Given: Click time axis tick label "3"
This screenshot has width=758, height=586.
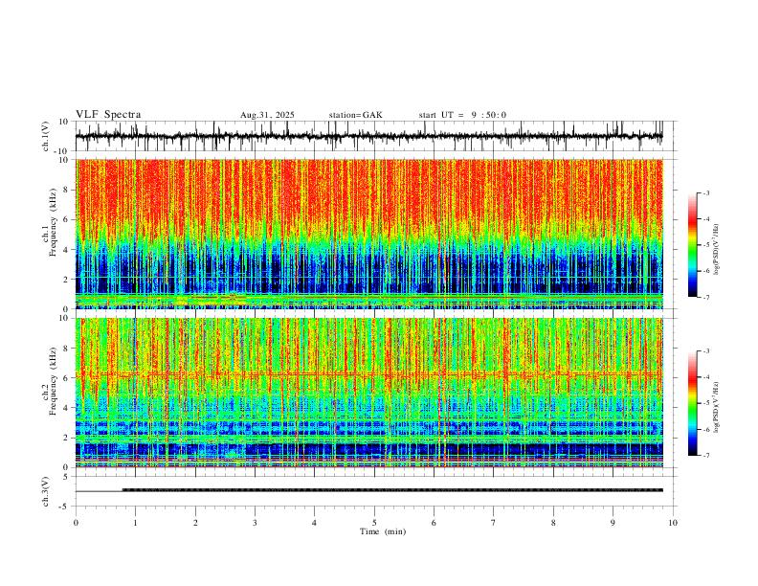Looking at the screenshot, I should click(x=255, y=523).
